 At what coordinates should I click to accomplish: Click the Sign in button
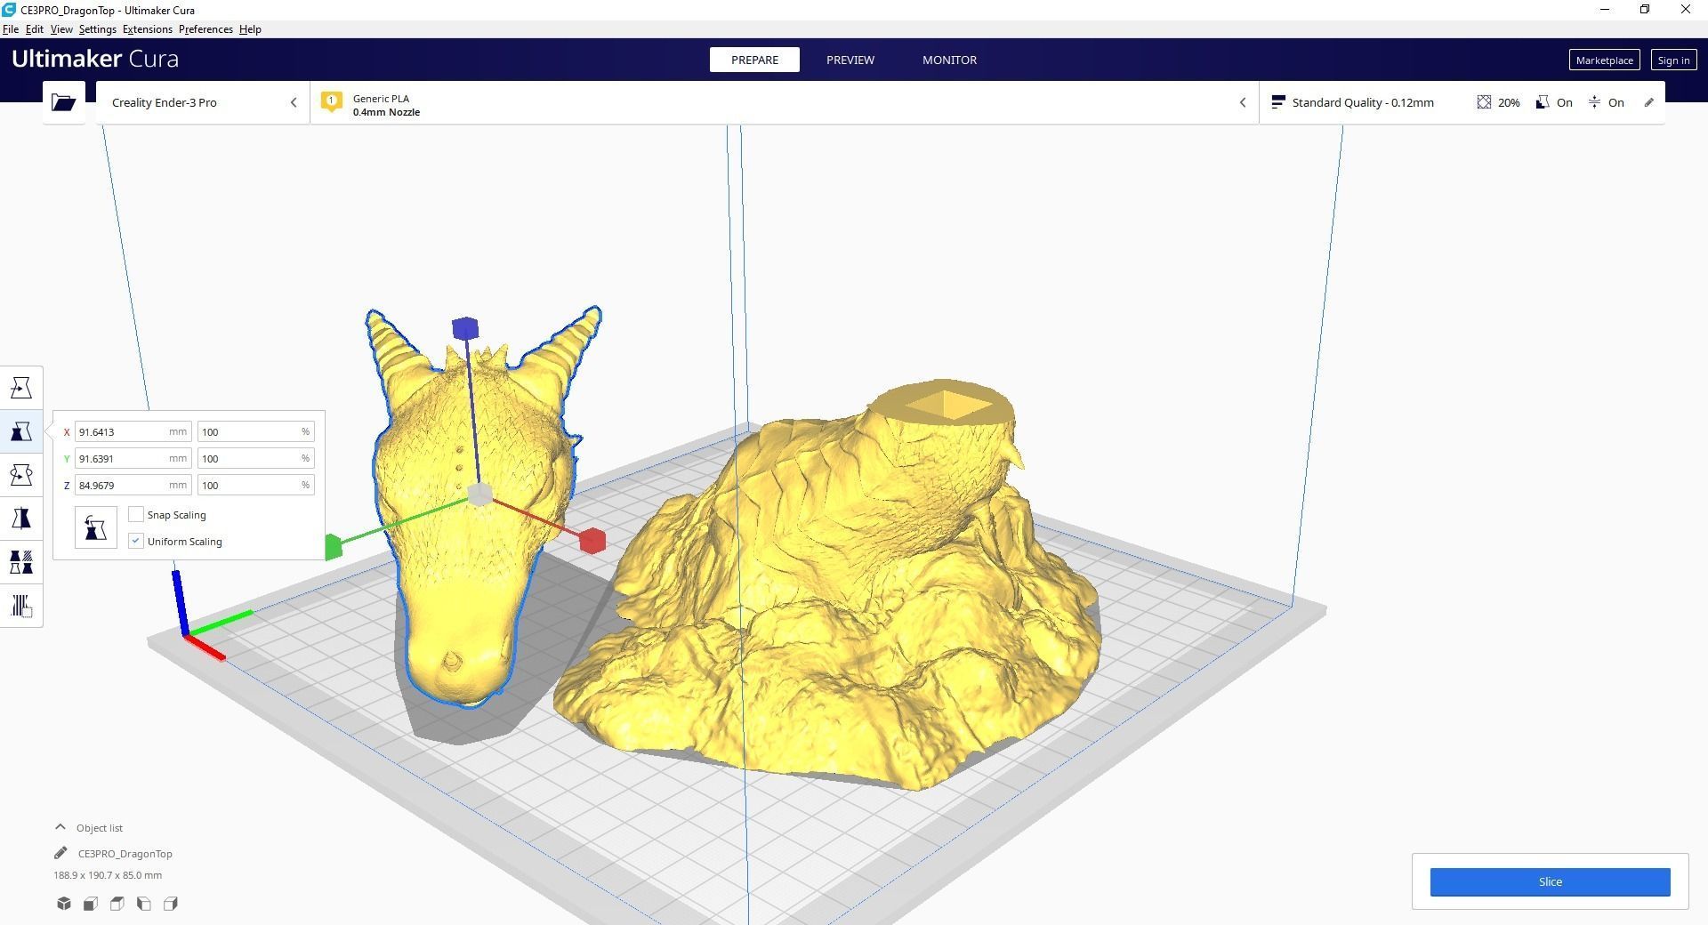pyautogui.click(x=1673, y=60)
